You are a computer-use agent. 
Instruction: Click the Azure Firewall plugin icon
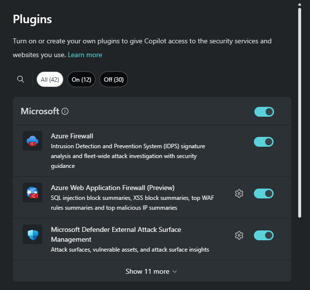point(32,141)
